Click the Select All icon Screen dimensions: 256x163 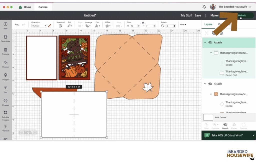click(60, 26)
